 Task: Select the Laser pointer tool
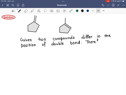(71, 11)
